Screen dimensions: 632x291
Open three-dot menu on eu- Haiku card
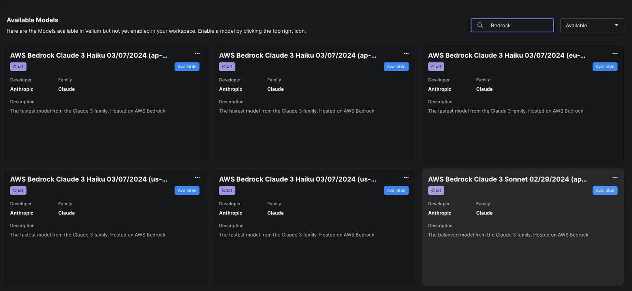[x=615, y=54]
